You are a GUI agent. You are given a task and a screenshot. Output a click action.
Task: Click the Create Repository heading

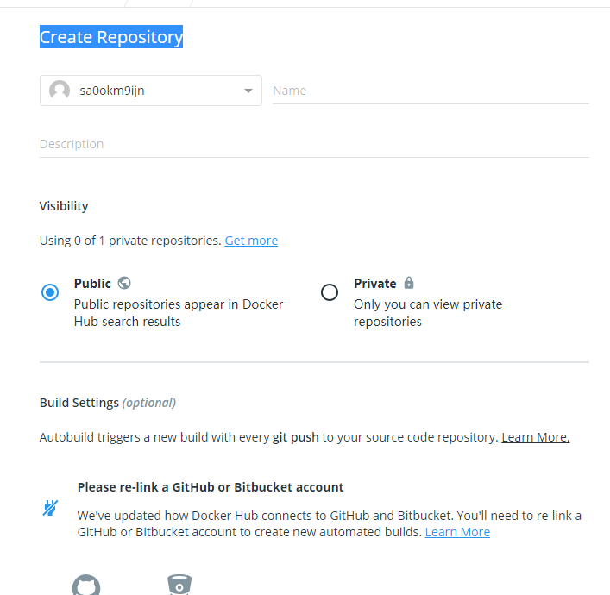click(x=111, y=37)
